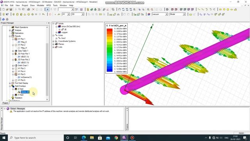Click the material layers icon beside vacuum
Image resolution: width=250 pixels, height=141 pixels.
[x=149, y=14]
